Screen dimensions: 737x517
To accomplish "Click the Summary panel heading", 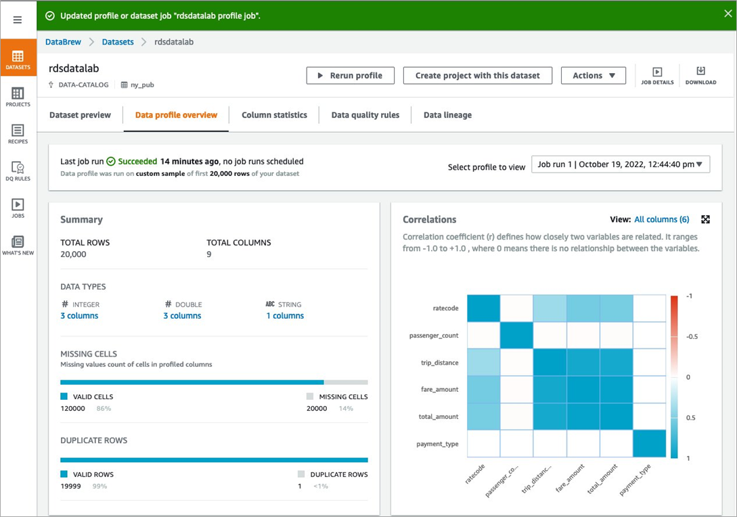I will 81,219.
